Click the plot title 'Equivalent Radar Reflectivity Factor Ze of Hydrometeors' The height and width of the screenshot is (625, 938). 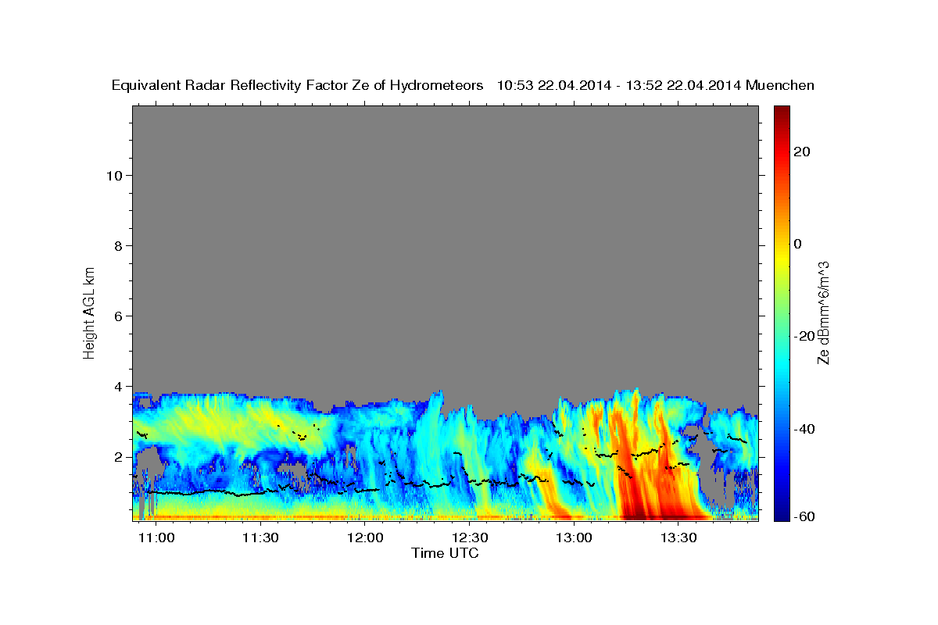297,86
